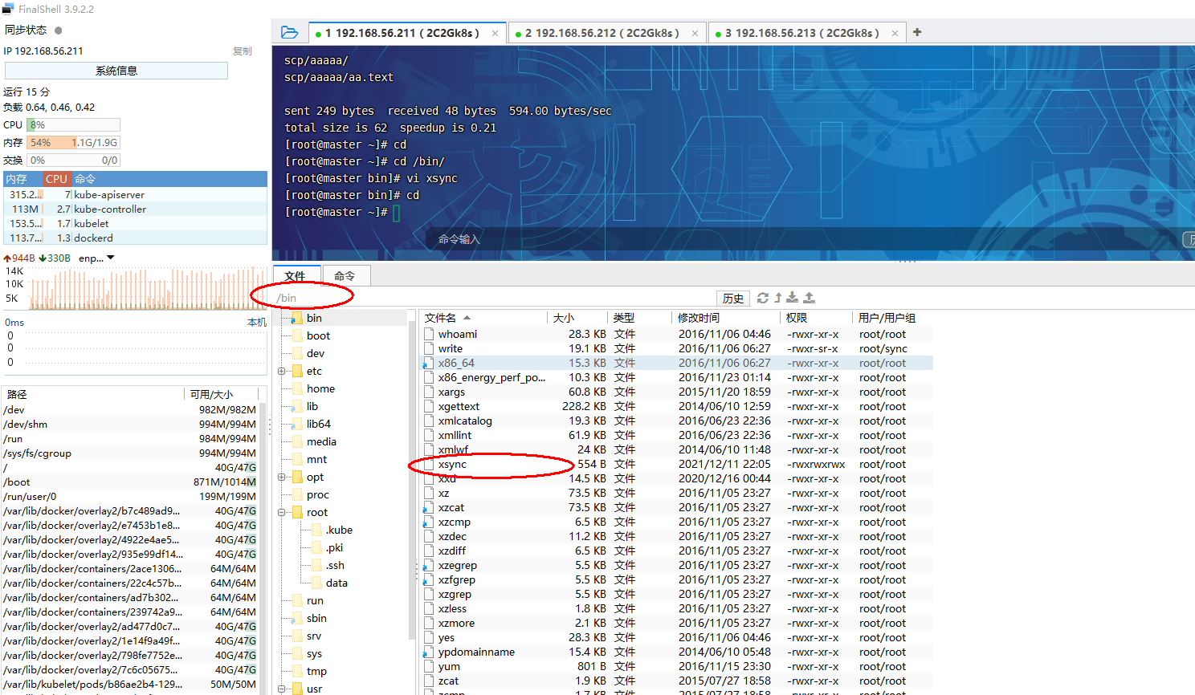Switch to session tab 3 192.168.56.213
The image size is (1195, 695).
coord(807,33)
